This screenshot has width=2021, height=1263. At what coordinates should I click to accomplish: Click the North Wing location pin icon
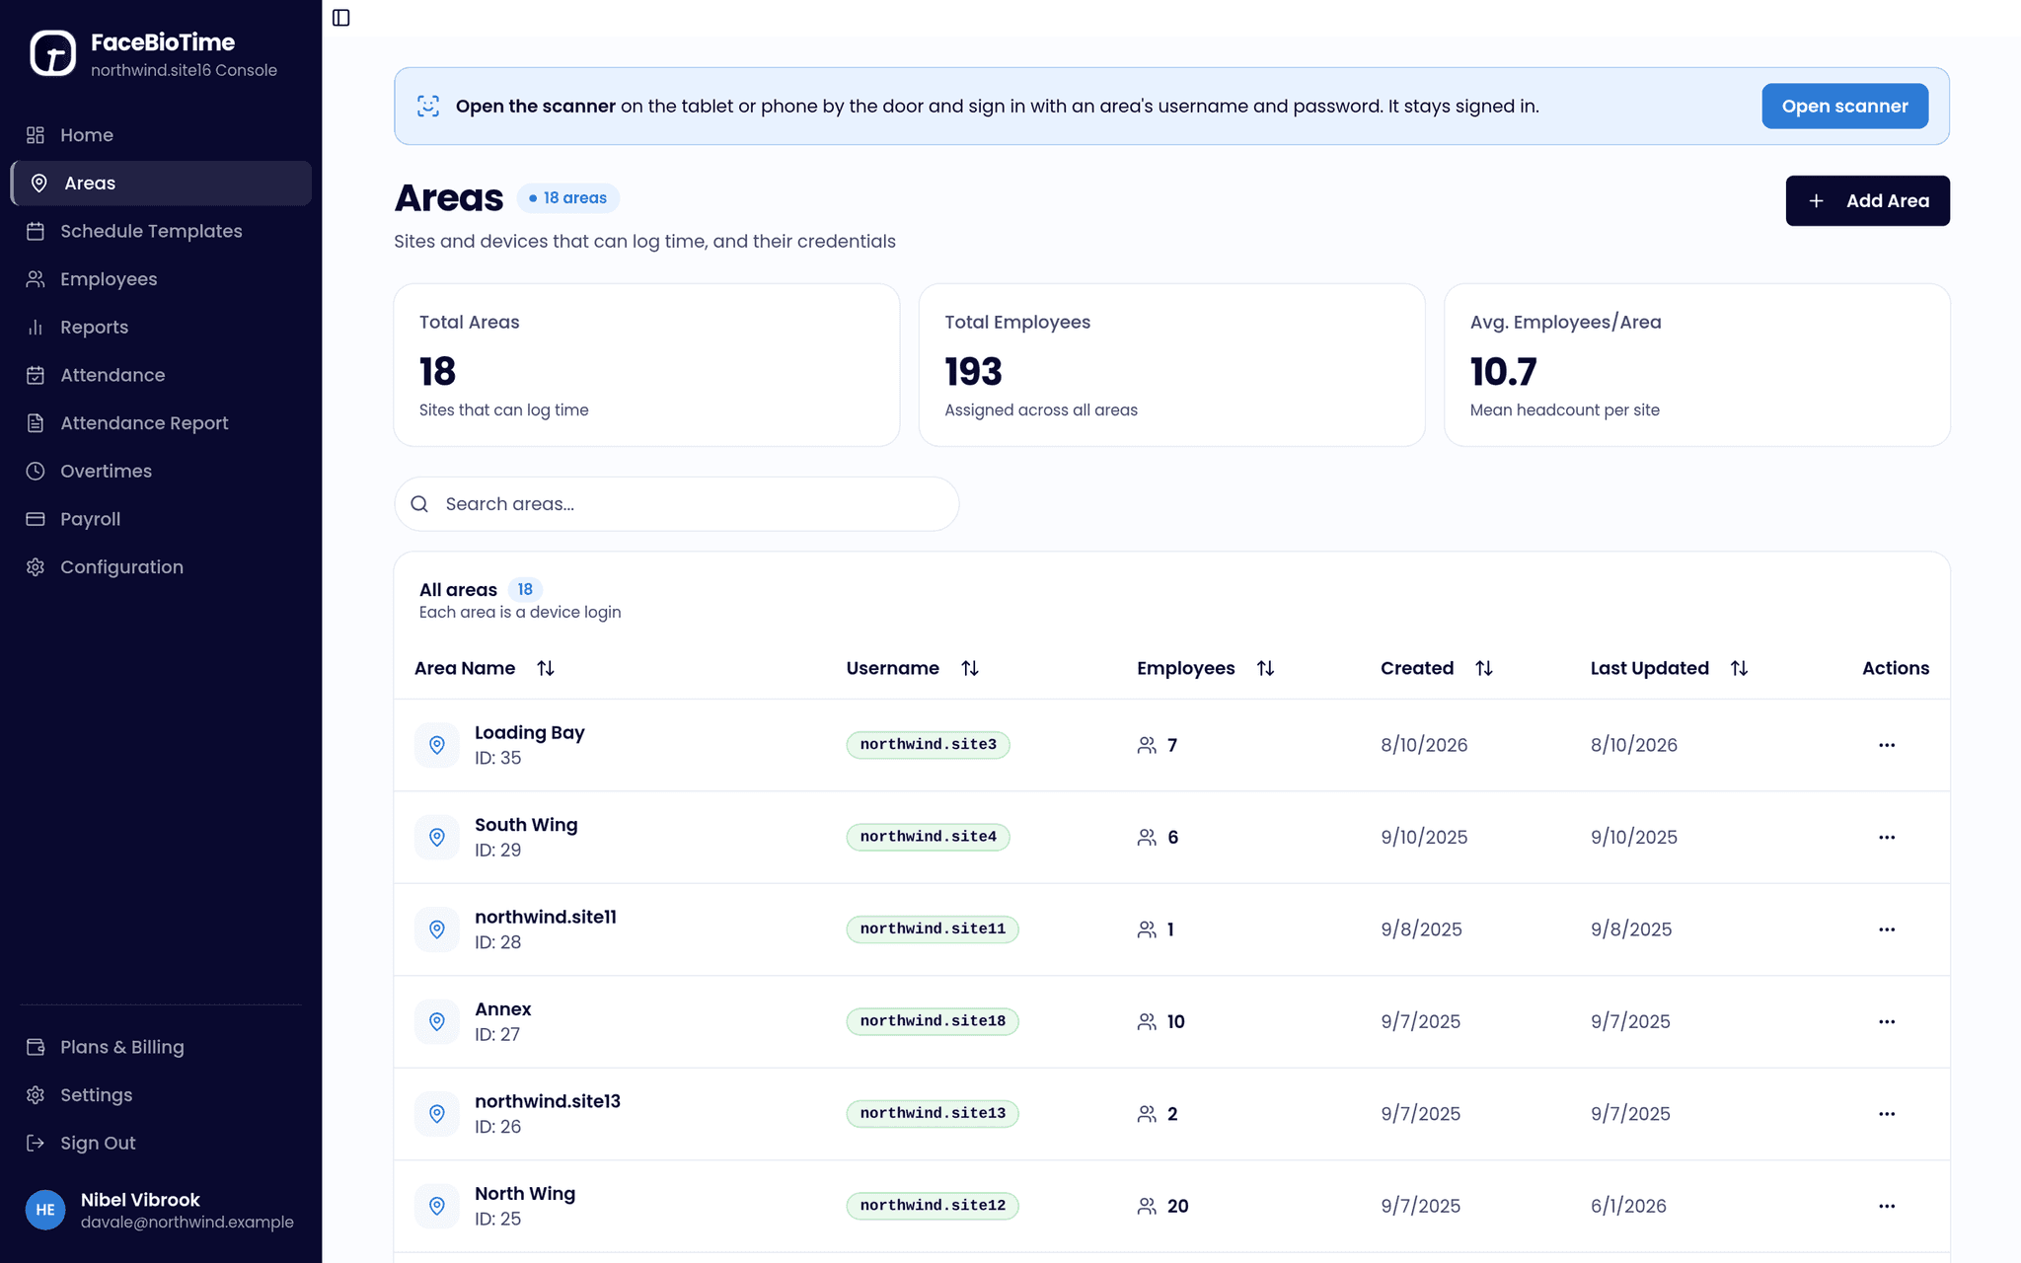[437, 1206]
